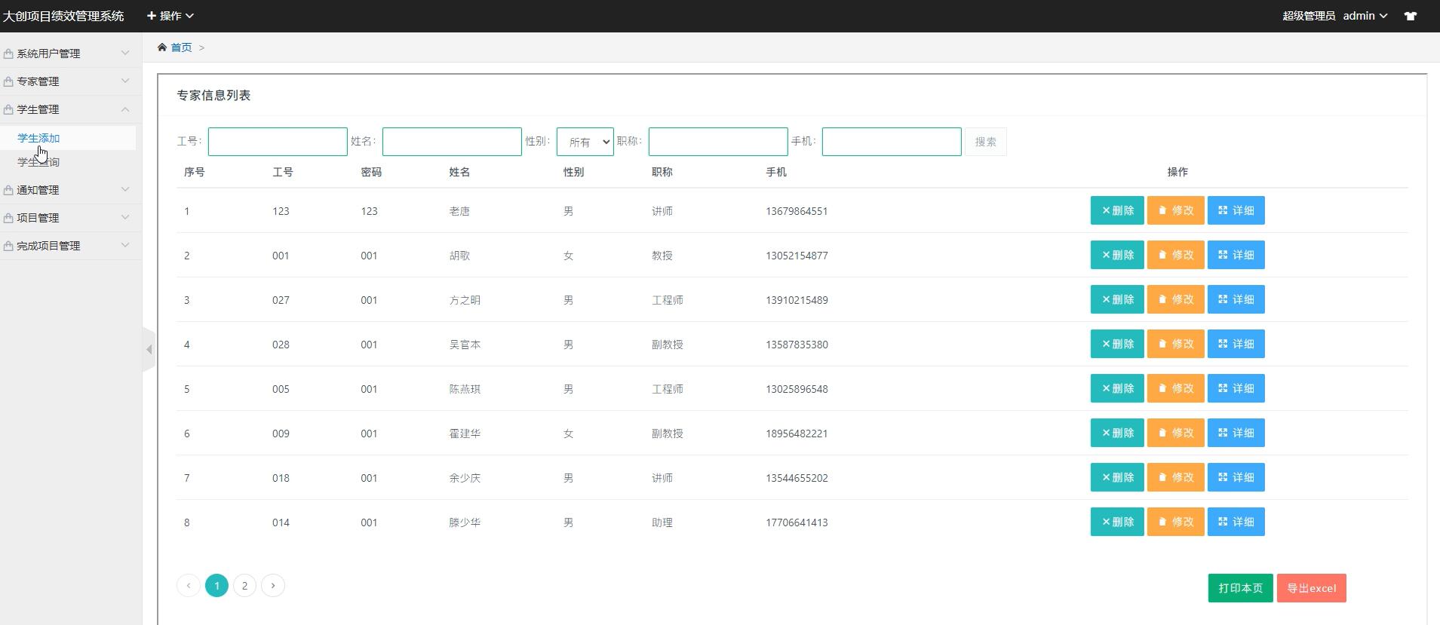
Task: Open 学生查询 submenu item
Action: 38,162
